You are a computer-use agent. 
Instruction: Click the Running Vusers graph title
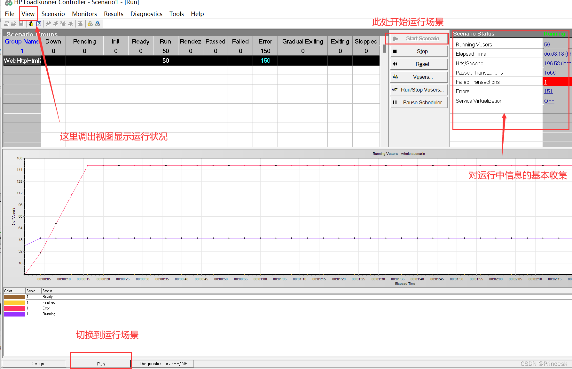[x=399, y=154]
